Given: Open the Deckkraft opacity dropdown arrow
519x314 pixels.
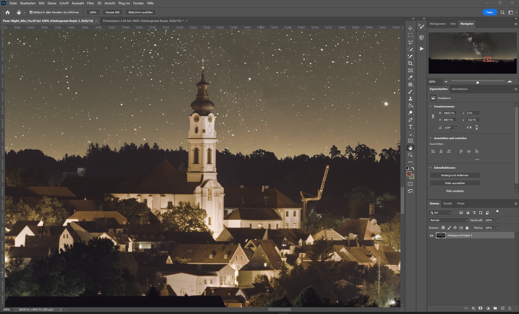Looking at the screenshot, I should click(496, 220).
